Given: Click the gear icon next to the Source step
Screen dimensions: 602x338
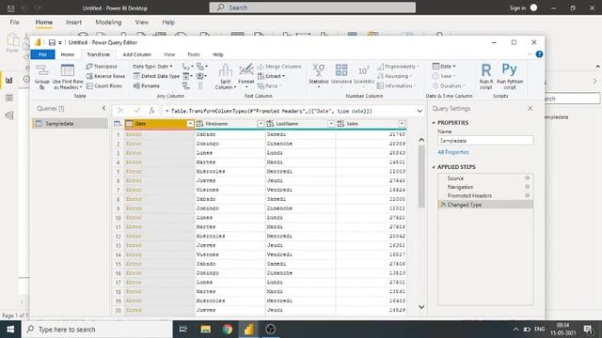Looking at the screenshot, I should pos(527,177).
